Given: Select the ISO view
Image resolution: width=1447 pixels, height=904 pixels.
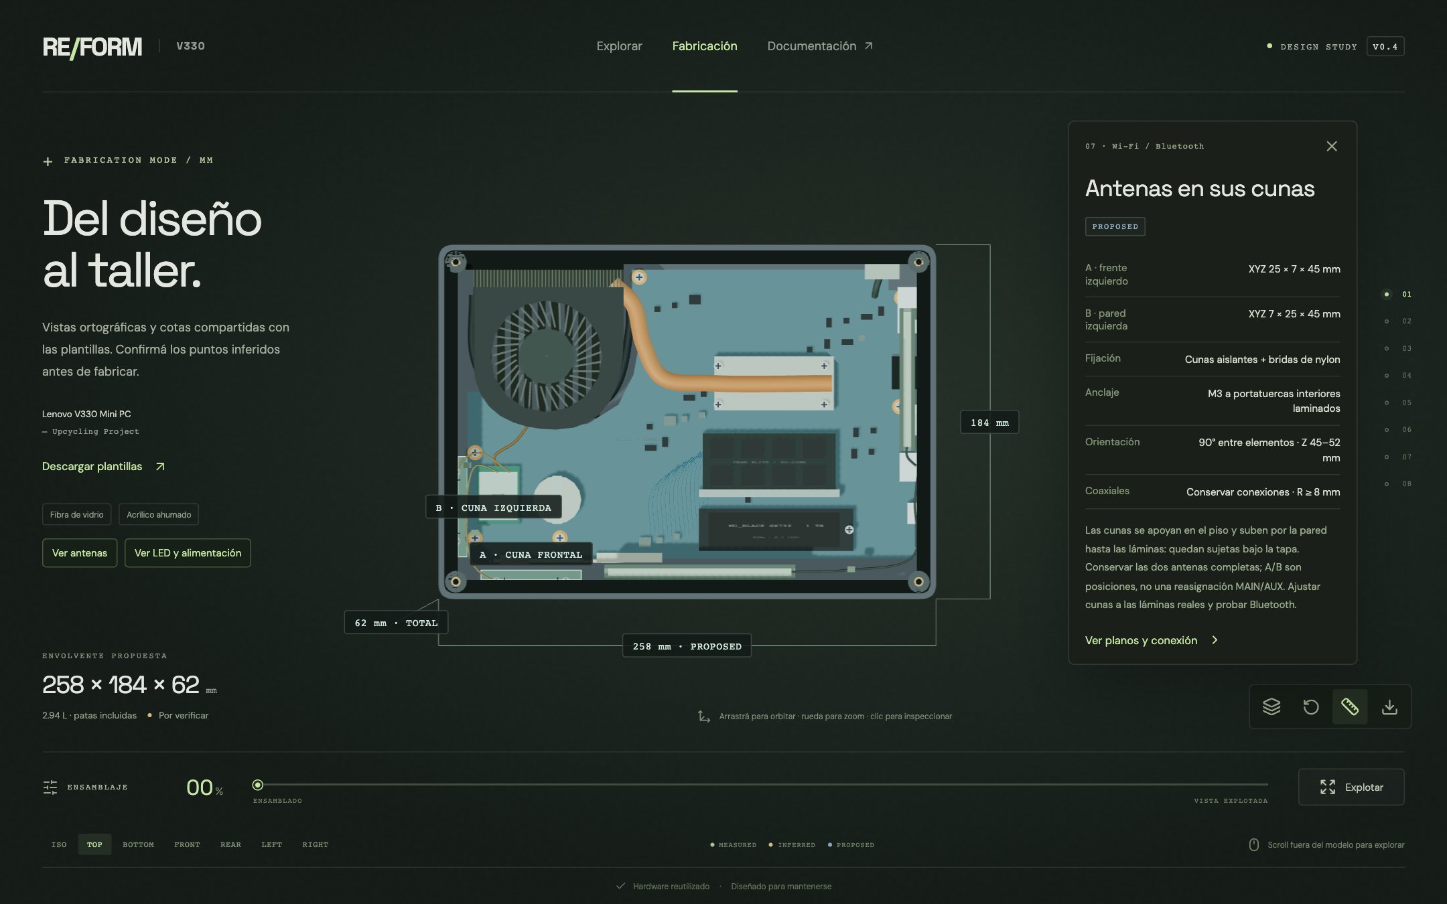Looking at the screenshot, I should click(59, 844).
